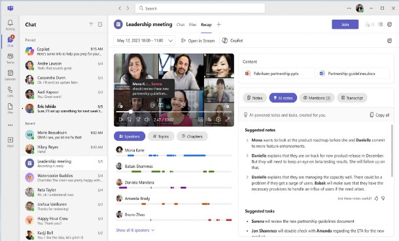Open the list icon beside participants

(381, 24)
